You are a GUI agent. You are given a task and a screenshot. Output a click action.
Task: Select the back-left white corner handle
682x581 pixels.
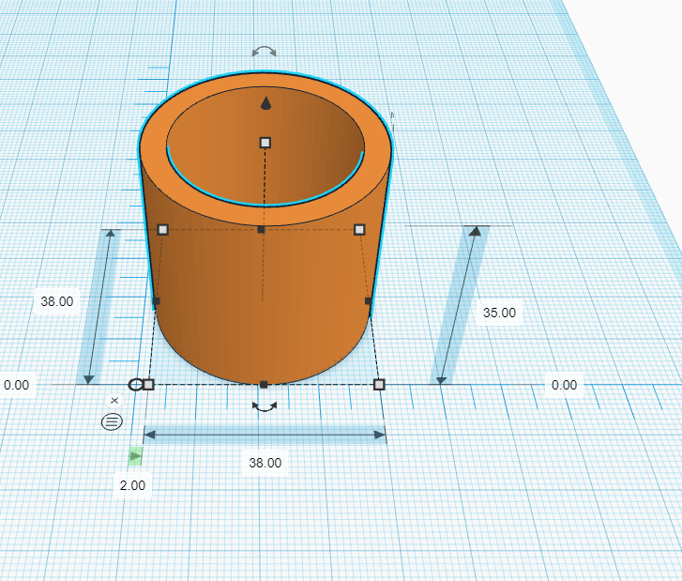click(162, 229)
